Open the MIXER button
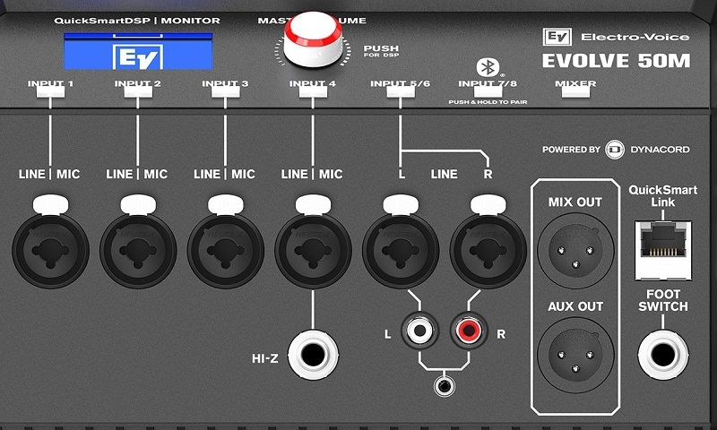717x430 pixels. click(575, 91)
